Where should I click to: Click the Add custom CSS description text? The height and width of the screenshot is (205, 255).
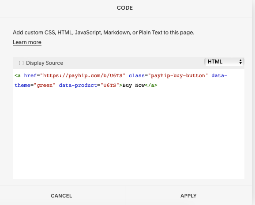coord(103,33)
